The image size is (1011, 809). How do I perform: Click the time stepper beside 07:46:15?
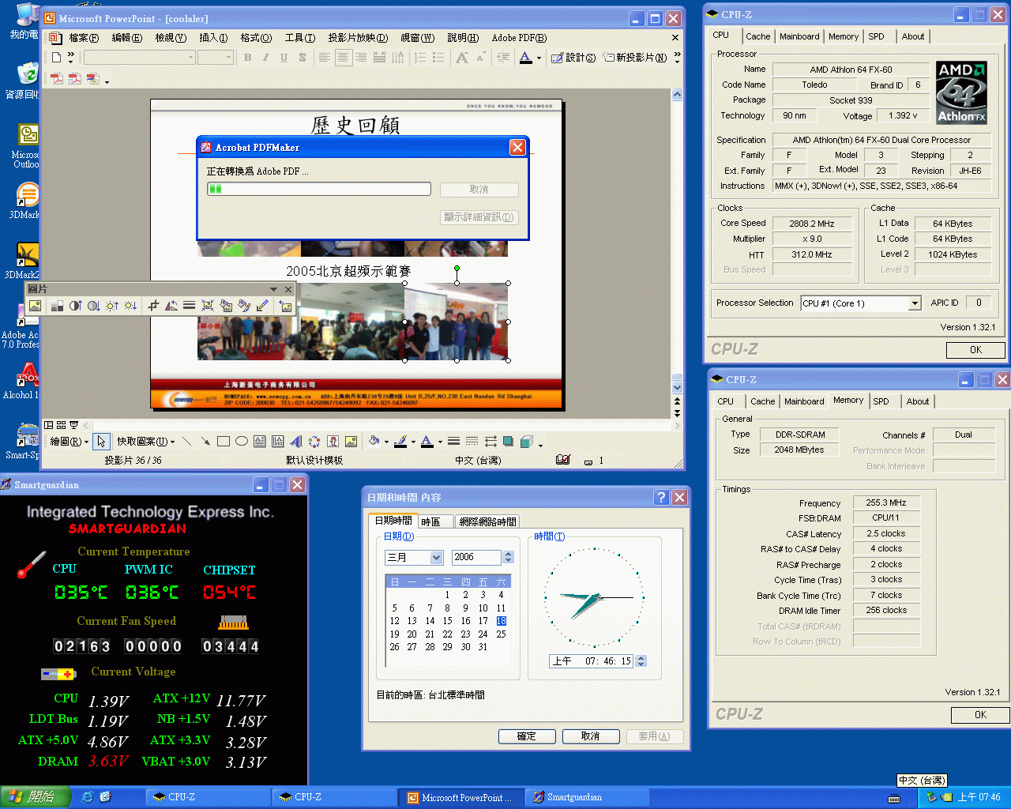click(641, 661)
